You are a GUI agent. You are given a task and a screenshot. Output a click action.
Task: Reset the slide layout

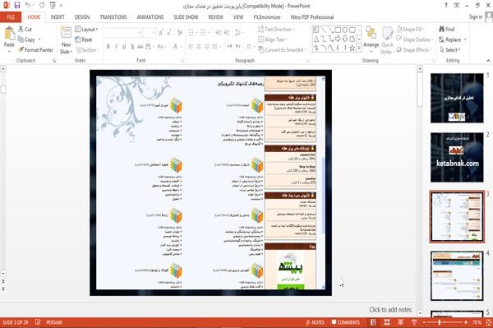click(x=84, y=39)
